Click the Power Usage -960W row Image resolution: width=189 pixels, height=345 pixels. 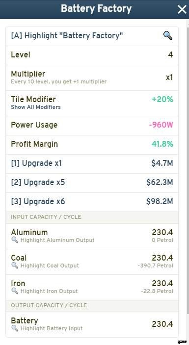tap(92, 125)
